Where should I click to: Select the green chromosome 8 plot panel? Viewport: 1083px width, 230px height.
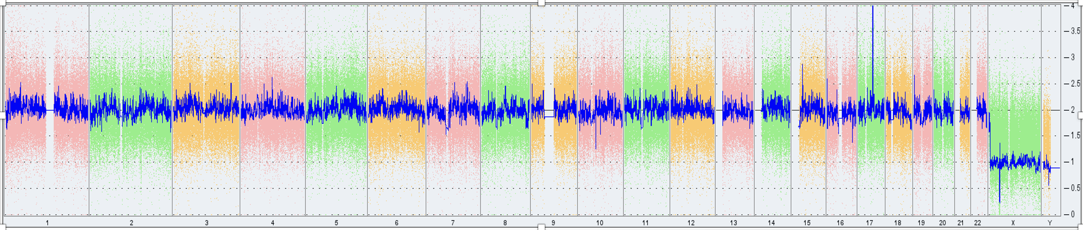[505, 110]
